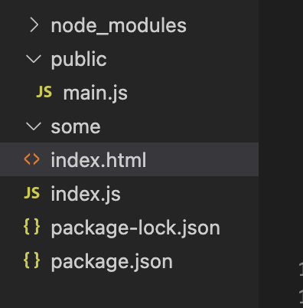Expand the node_modules folder chevron
This screenshot has height=308, width=303.
[34, 25]
